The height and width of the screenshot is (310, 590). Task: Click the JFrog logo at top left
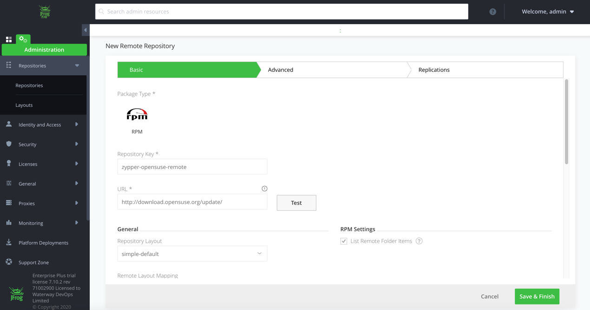coord(45,12)
